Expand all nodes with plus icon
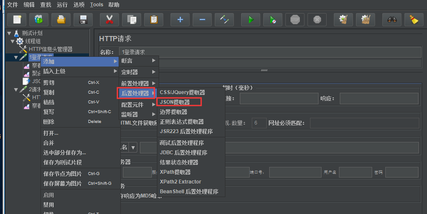 [x=180, y=19]
